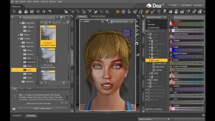This screenshot has width=215, height=121.
Task: Select the highlighted Translate tool
Action: click(x=147, y=12)
